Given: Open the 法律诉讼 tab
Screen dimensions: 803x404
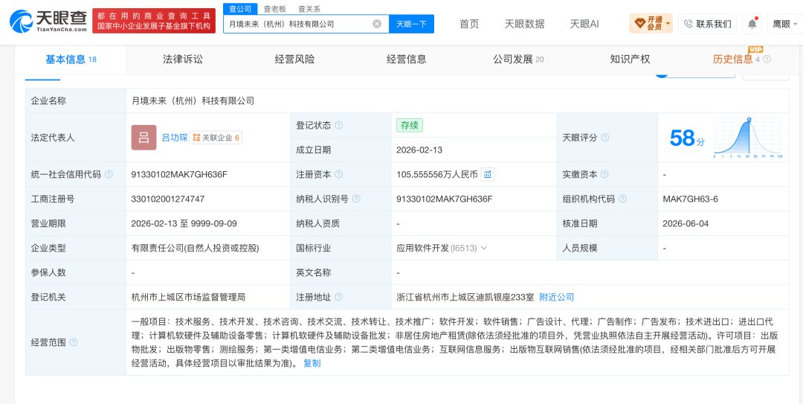Looking at the screenshot, I should (183, 60).
